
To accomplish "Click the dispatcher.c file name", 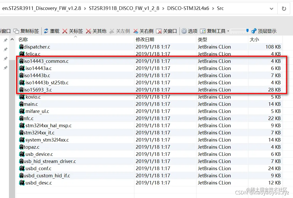I will click(x=37, y=47).
